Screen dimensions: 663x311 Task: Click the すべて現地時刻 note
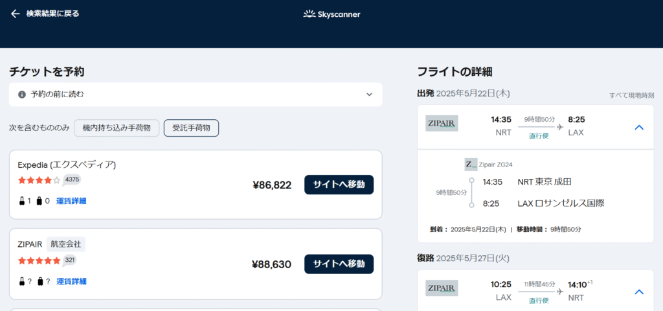click(632, 95)
